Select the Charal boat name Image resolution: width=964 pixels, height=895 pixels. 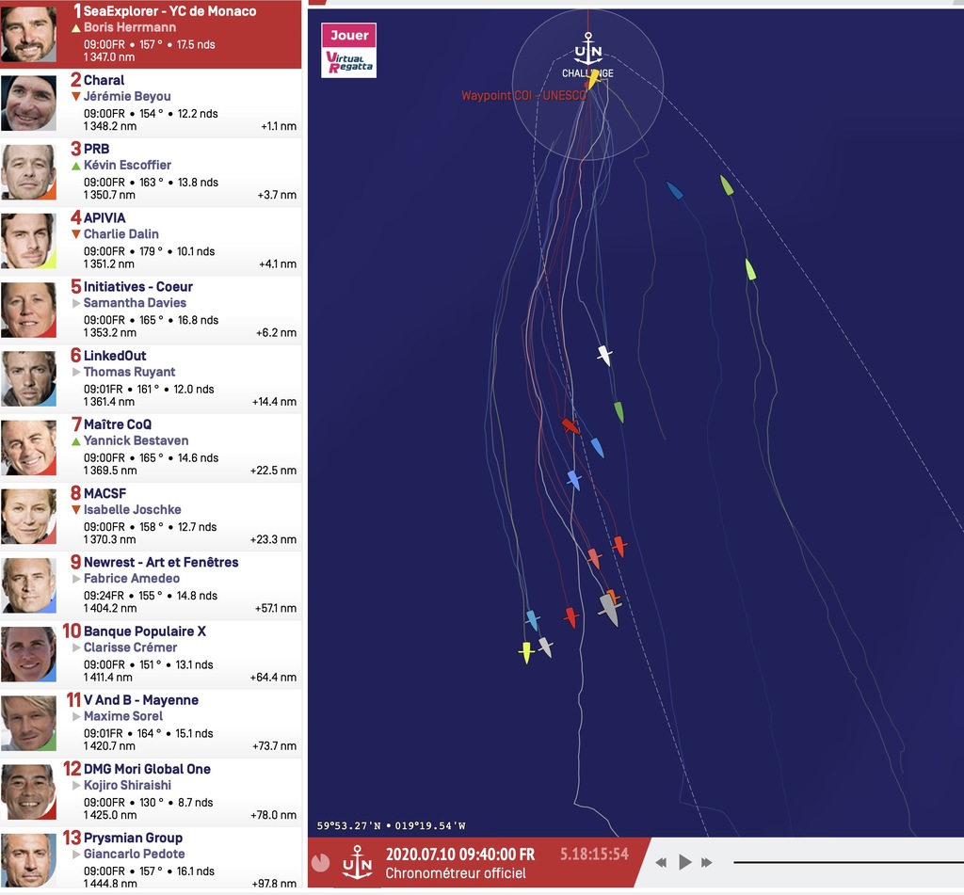coord(104,80)
